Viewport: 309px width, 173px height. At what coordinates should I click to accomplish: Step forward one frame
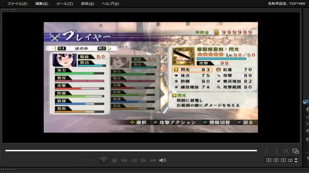click(143, 161)
